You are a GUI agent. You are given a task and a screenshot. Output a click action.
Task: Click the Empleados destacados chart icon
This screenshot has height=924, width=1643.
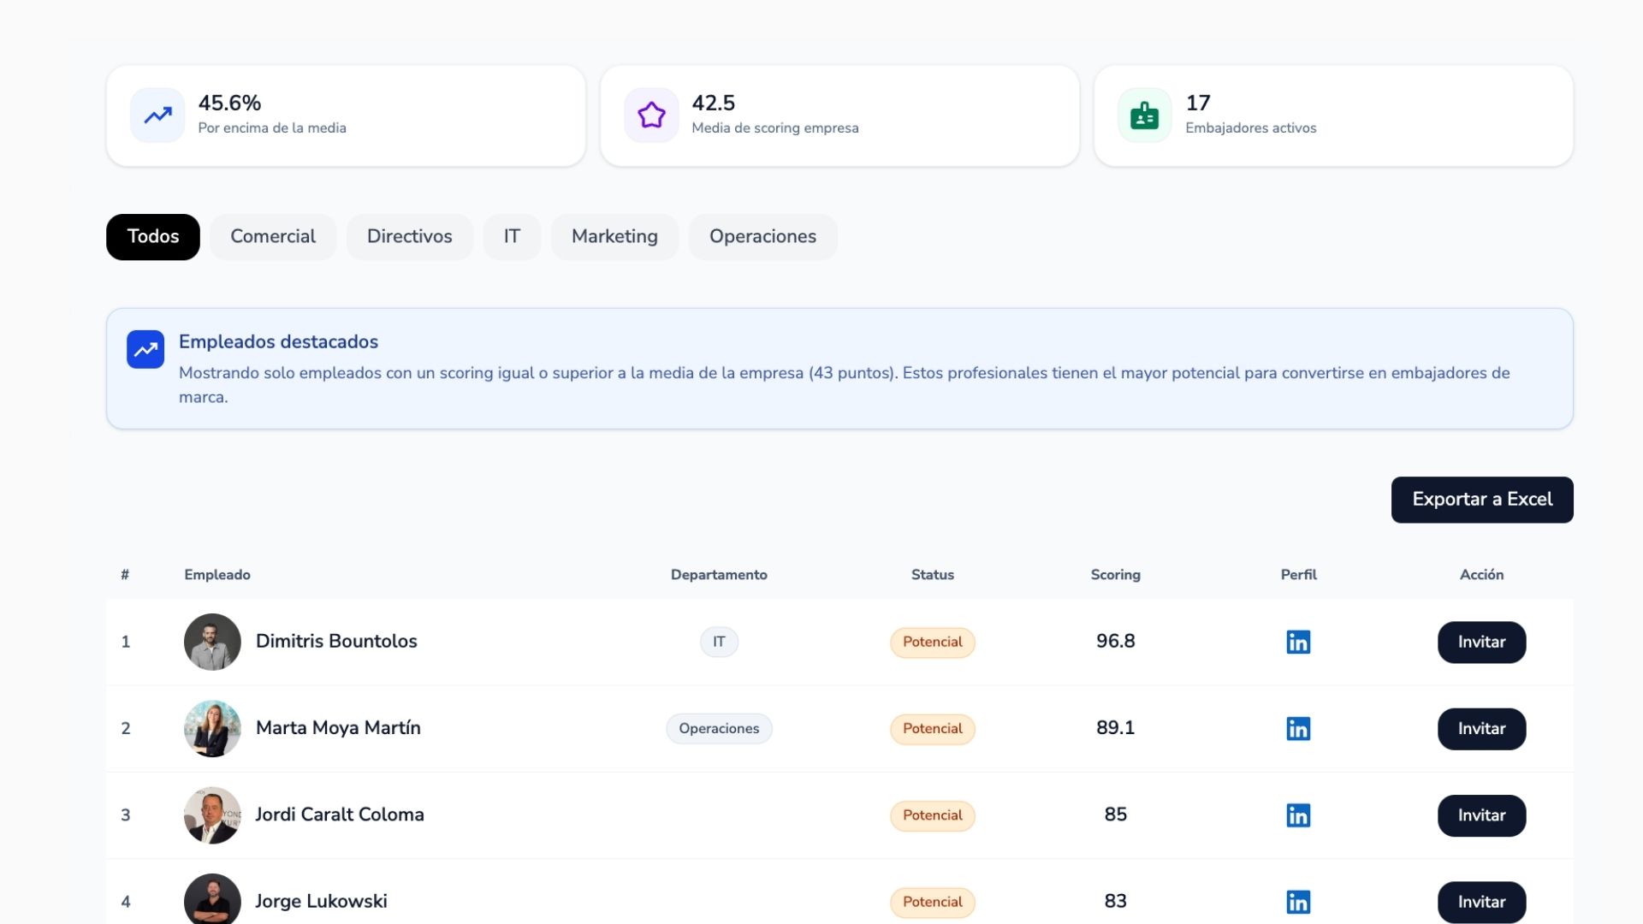tap(145, 349)
